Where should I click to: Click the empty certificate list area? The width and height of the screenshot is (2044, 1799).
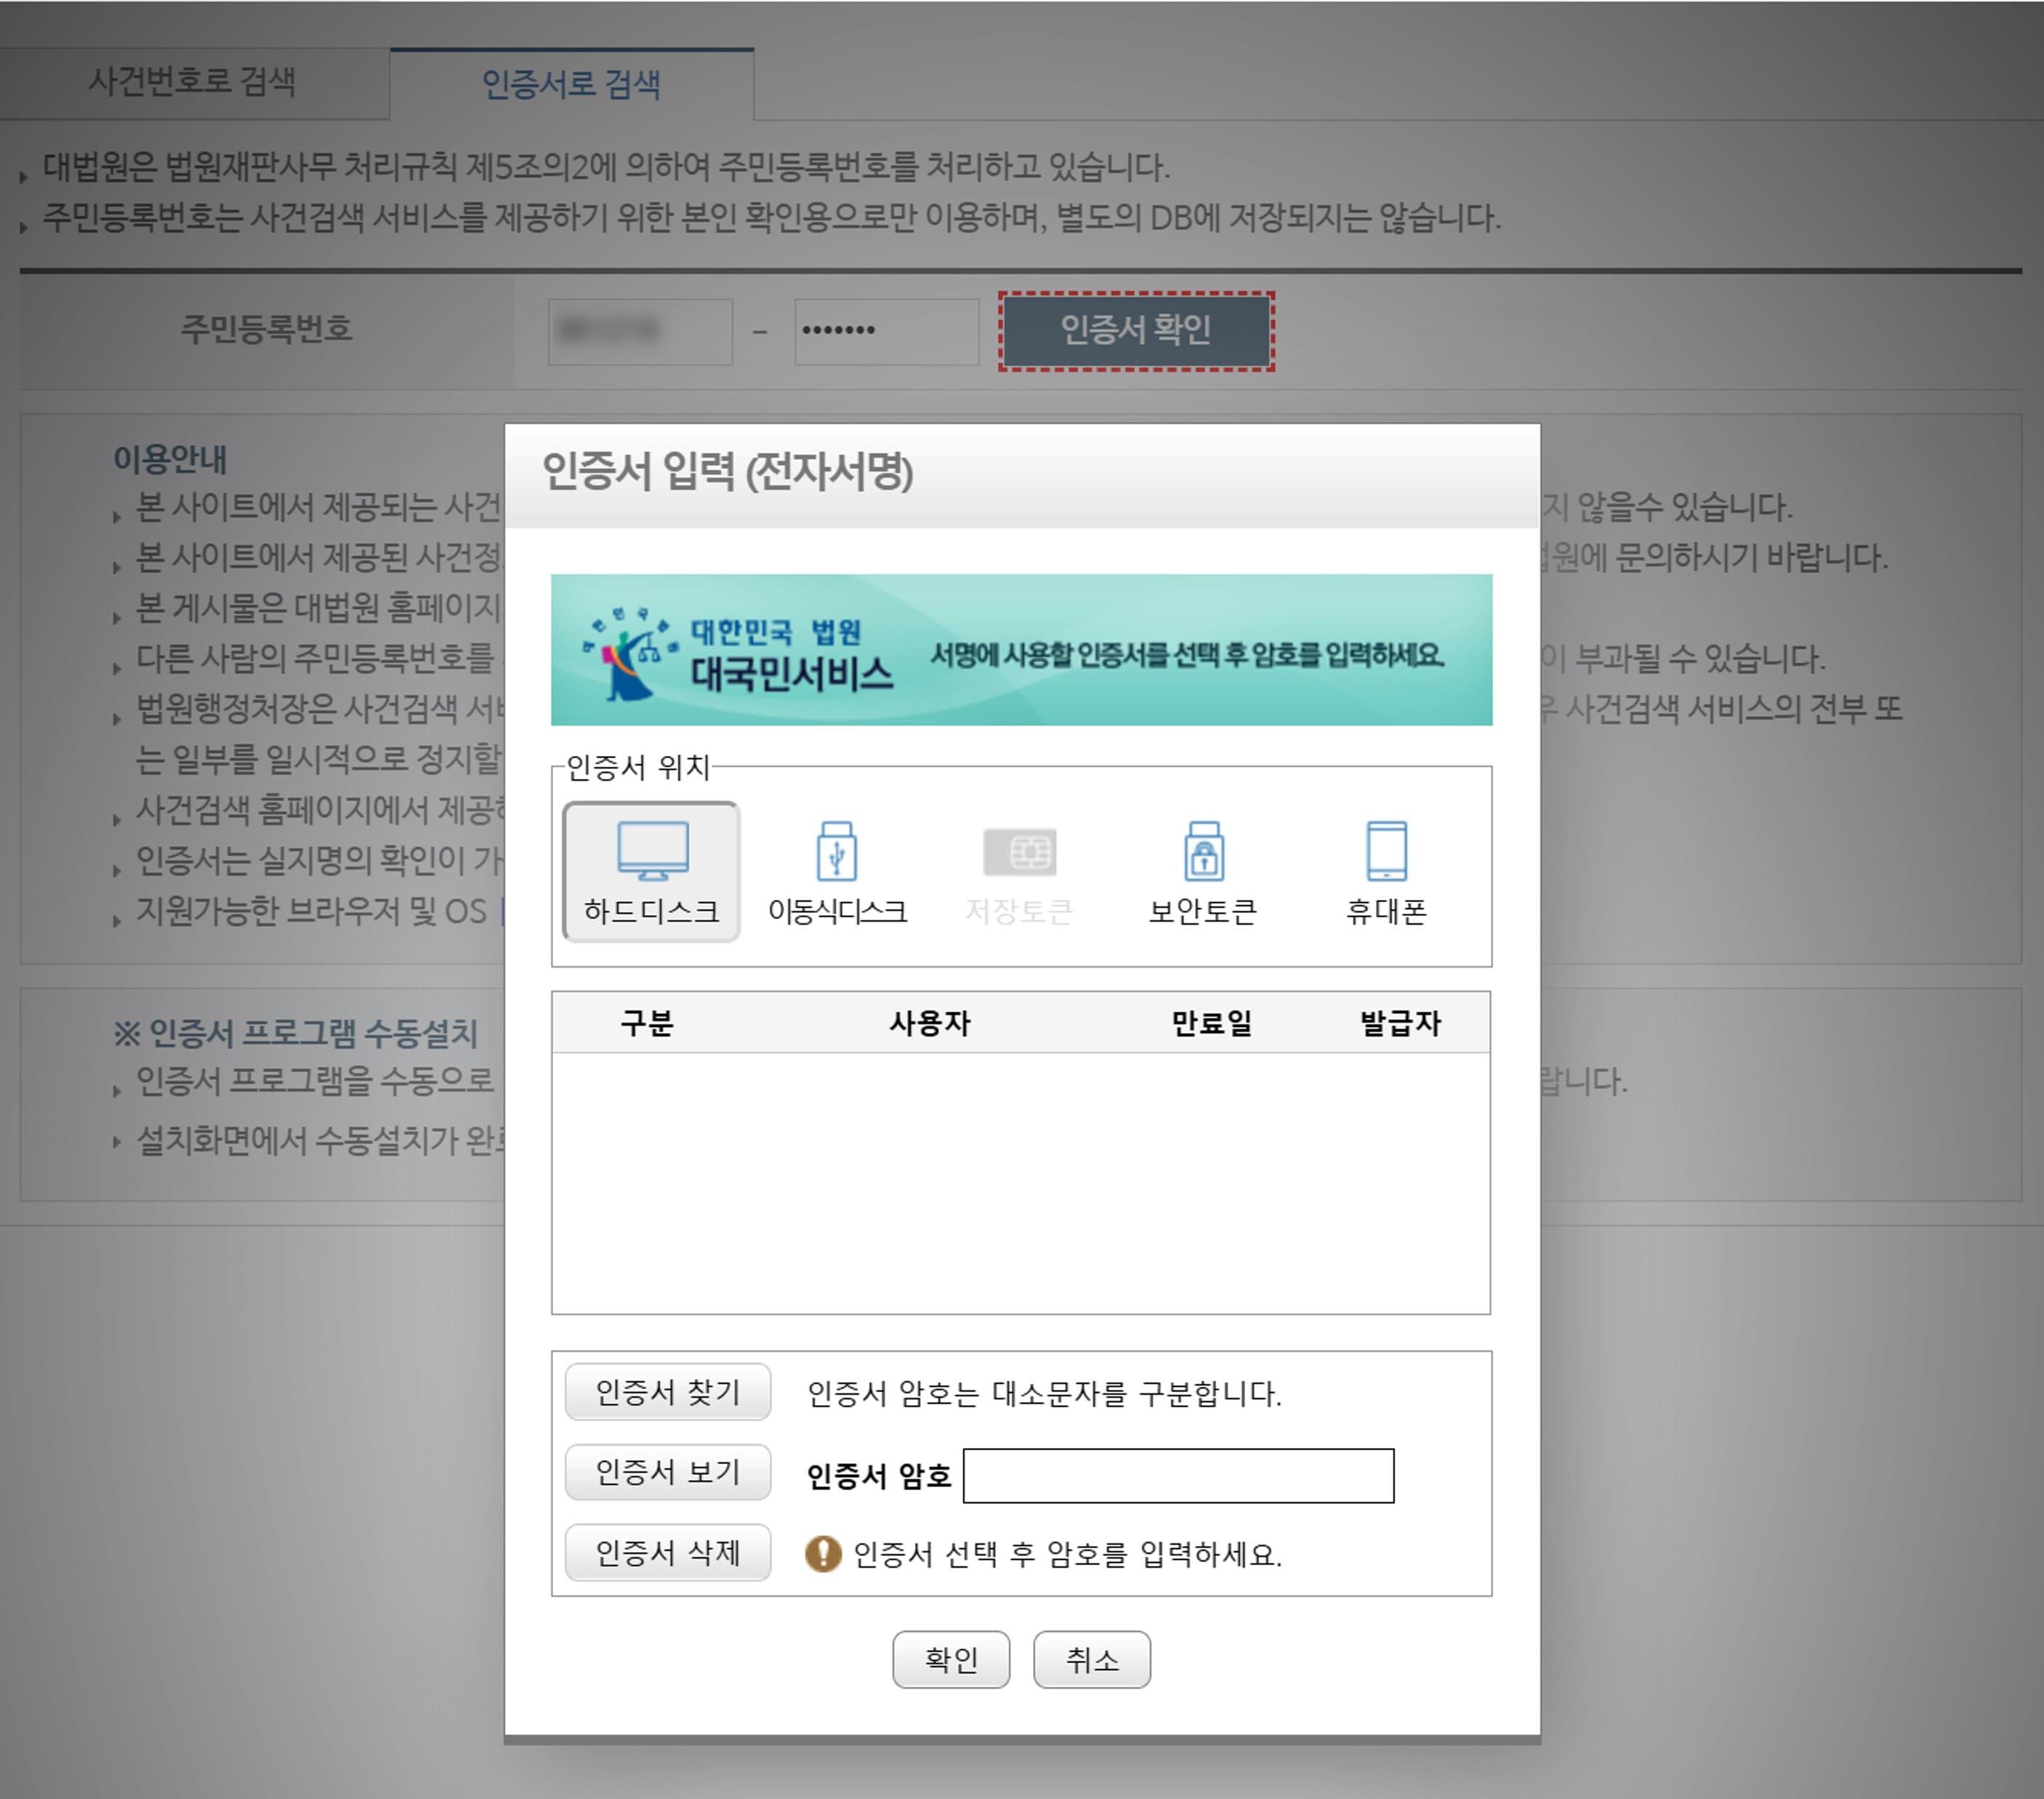coord(1021,1183)
